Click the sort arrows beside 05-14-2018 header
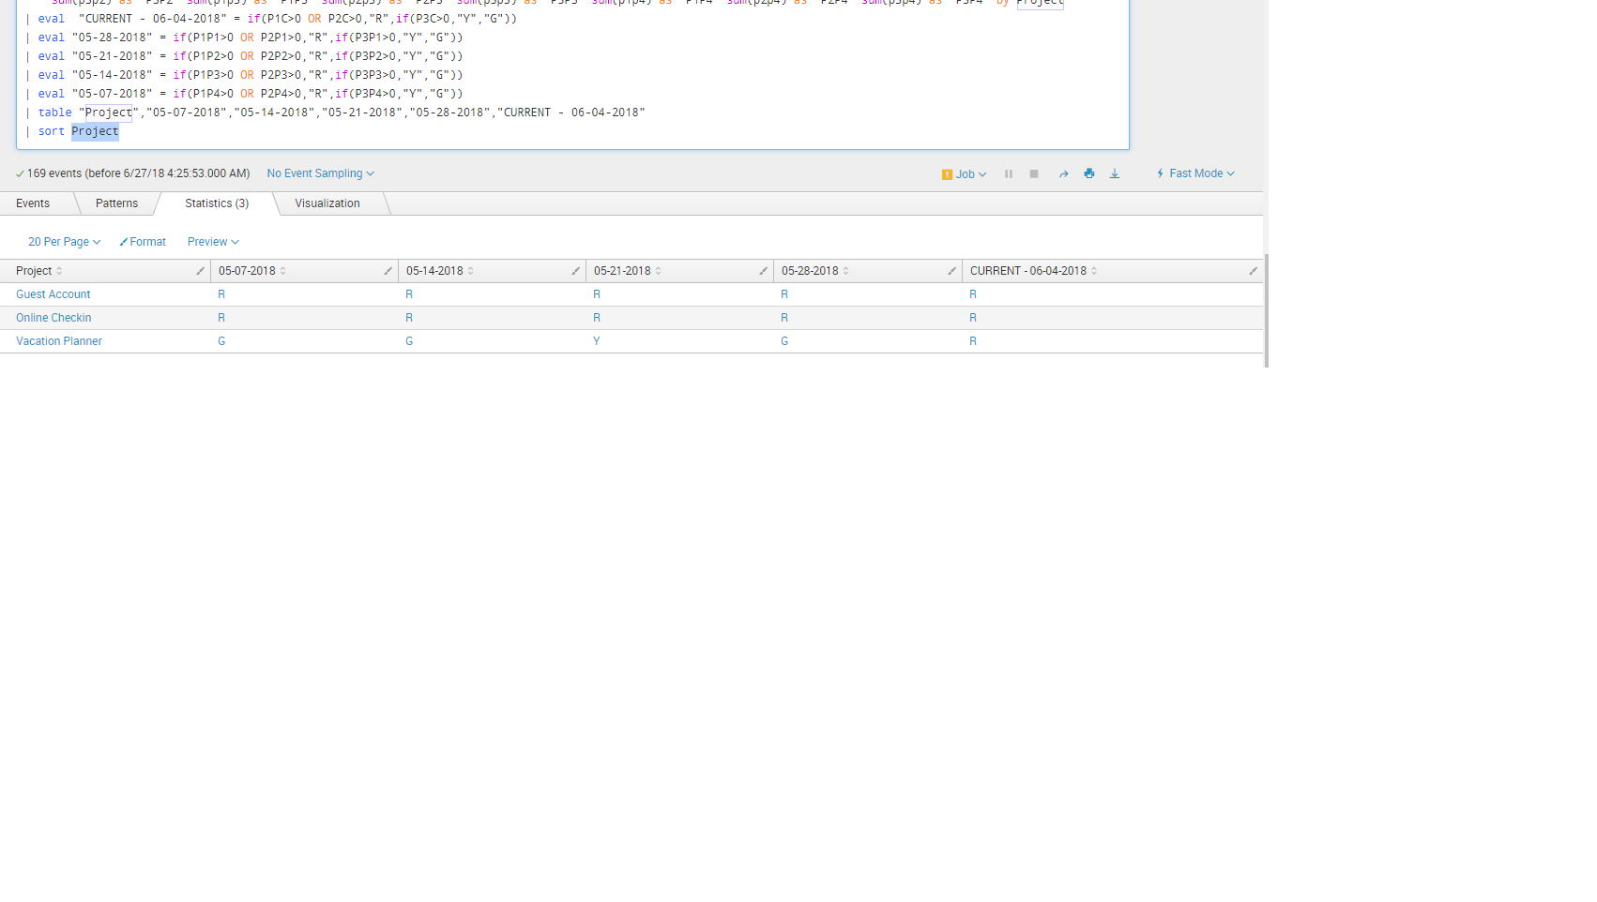 tap(470, 271)
